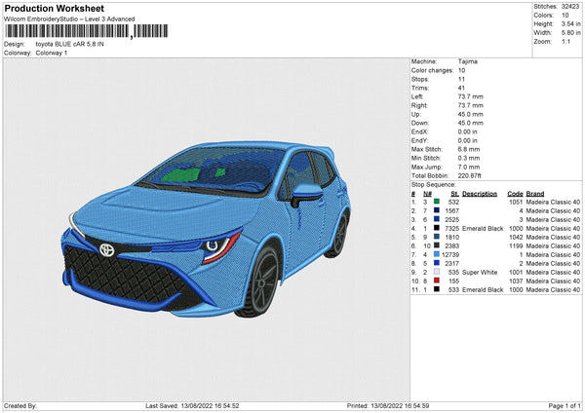Click 'Printed: 13/08/2022 16:54:59' text
This screenshot has width=585, height=413.
388,405
